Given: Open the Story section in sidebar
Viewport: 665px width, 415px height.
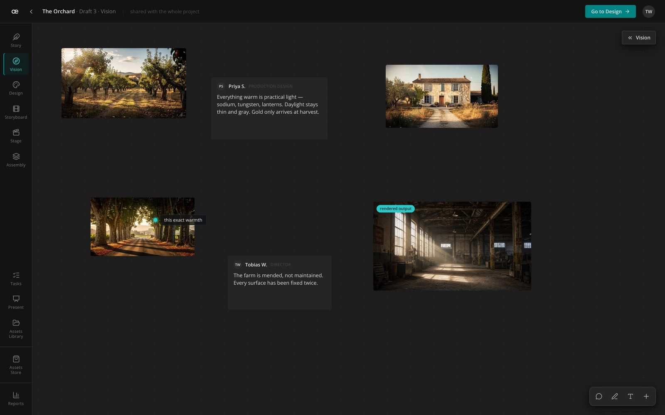Looking at the screenshot, I should click(16, 40).
